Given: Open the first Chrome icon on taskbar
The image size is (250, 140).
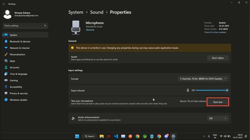Looking at the screenshot, I should (137, 136).
